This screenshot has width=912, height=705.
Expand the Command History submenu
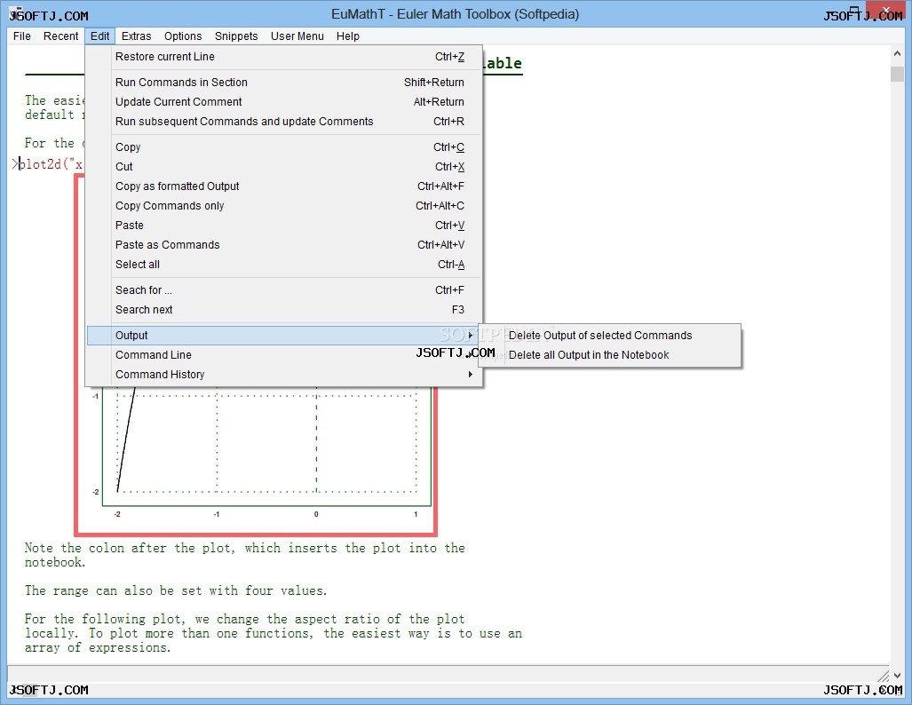pyautogui.click(x=284, y=374)
